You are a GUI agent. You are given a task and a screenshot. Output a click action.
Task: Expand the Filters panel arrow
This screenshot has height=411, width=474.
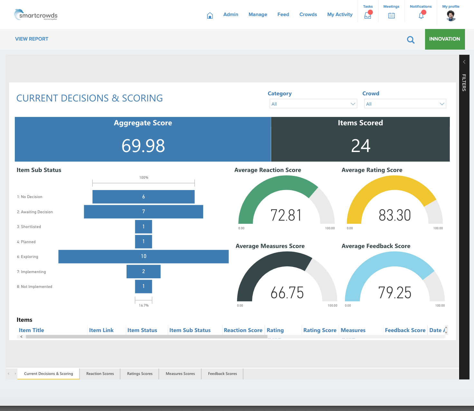(x=464, y=62)
